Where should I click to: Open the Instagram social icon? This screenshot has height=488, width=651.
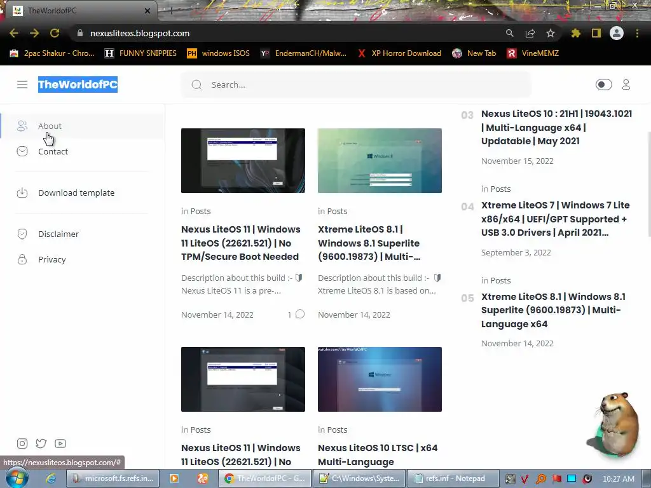(x=22, y=444)
